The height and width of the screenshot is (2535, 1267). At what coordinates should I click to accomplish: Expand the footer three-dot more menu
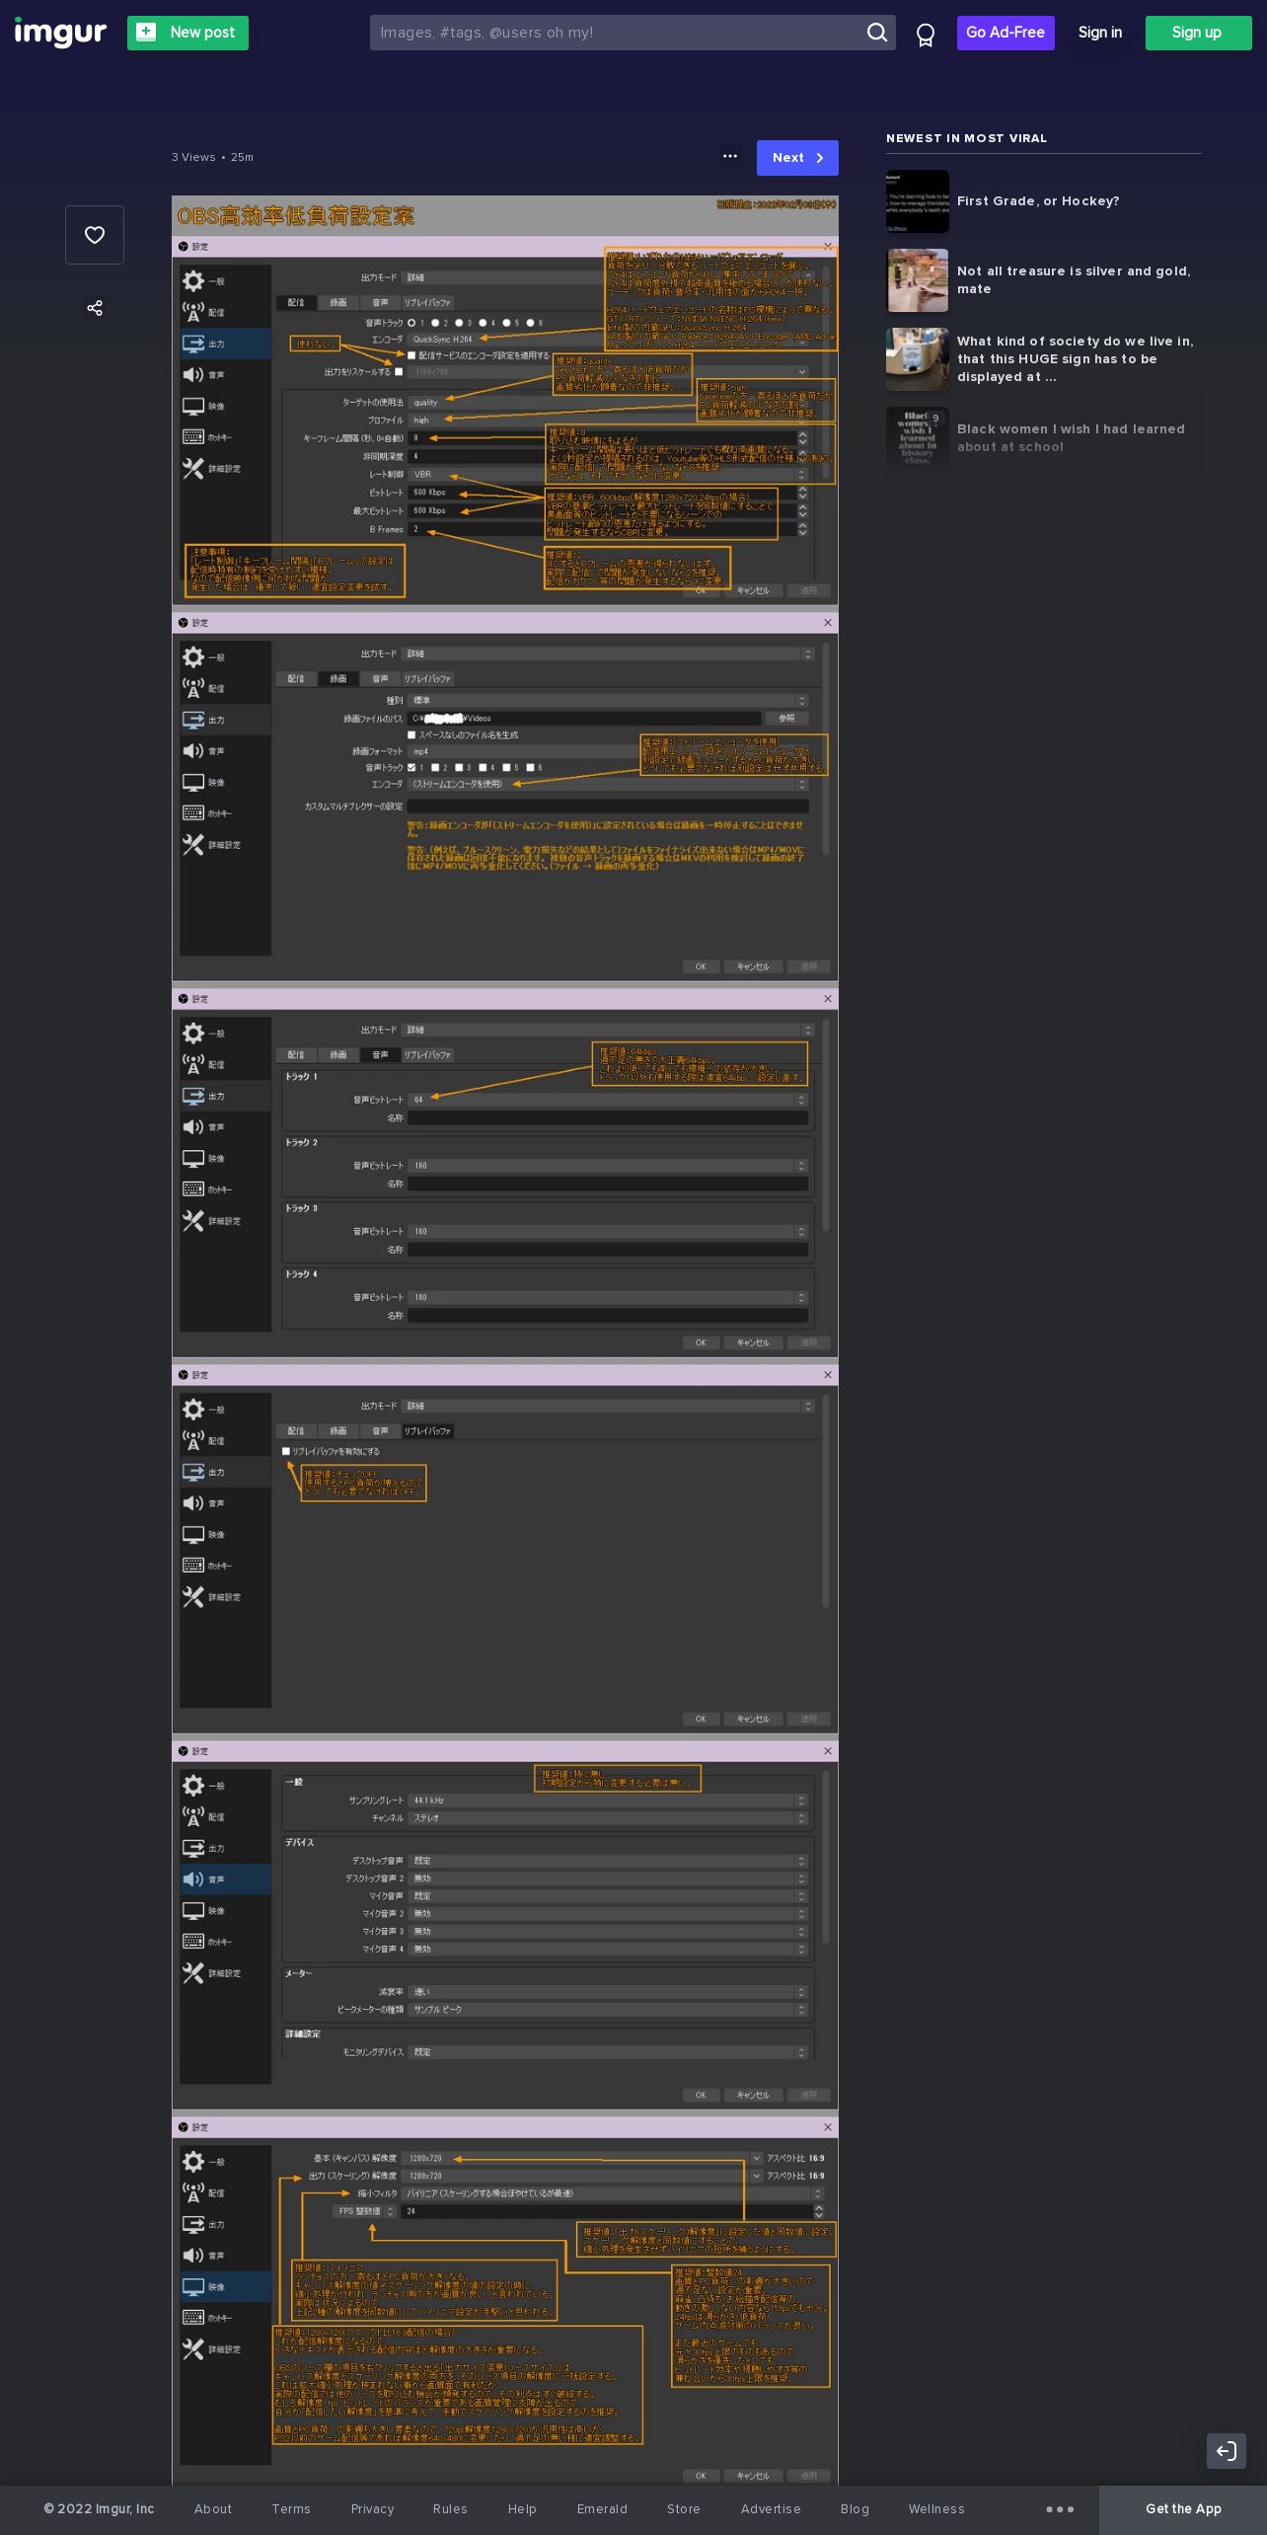tap(1060, 2509)
